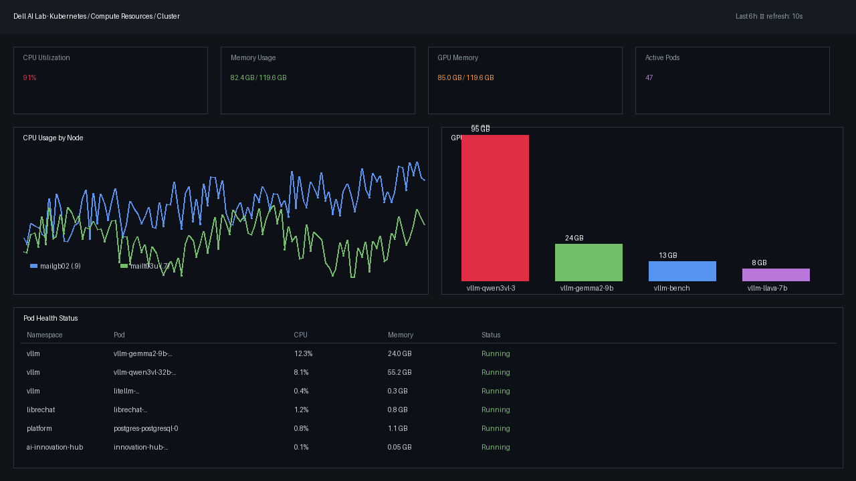
Task: Select the green vllm-gemma2-9b bar
Action: [588, 263]
